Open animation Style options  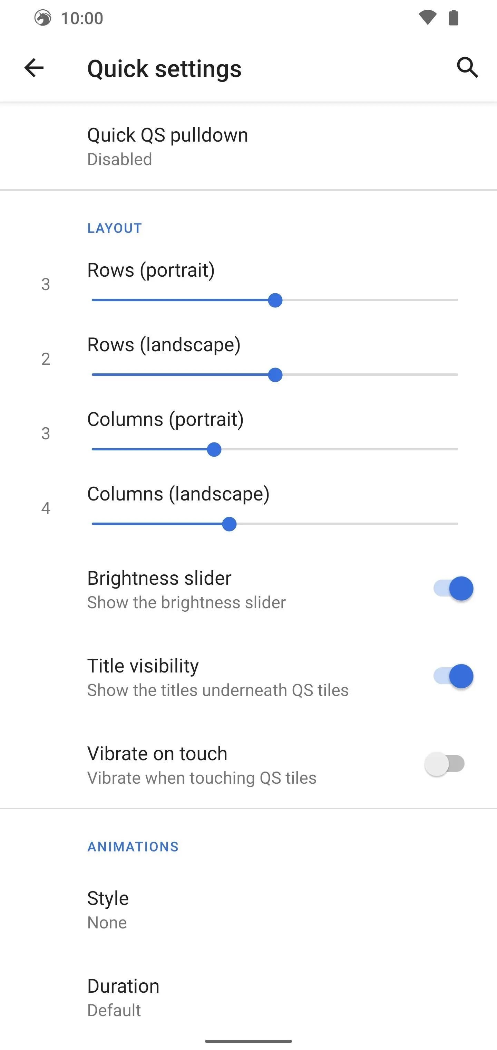coord(248,909)
